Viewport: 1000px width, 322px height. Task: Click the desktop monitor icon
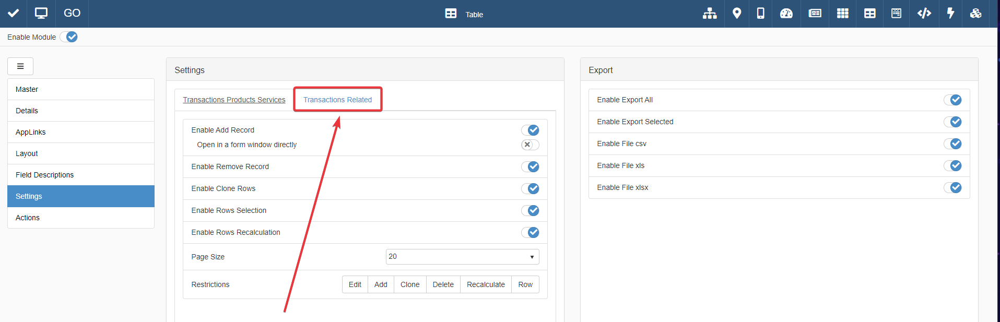pyautogui.click(x=41, y=14)
